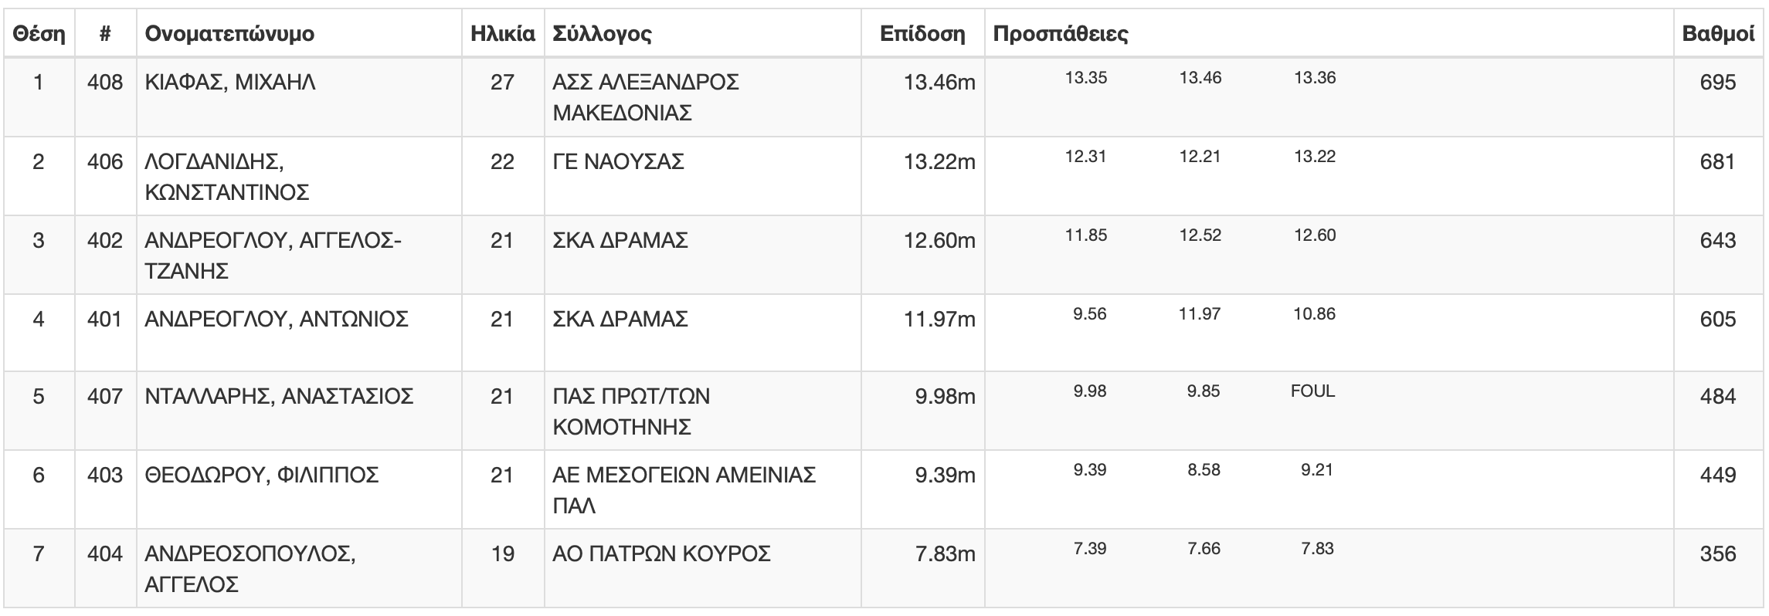Select athlete ΑΝΔΡΕΟΓΛΟΥ, ΑΝΤΩΝΙΟΣ
1769x616 pixels.
coord(277,319)
